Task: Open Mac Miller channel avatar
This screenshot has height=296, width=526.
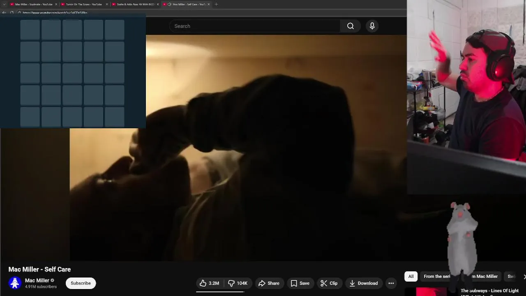Action: [15, 283]
